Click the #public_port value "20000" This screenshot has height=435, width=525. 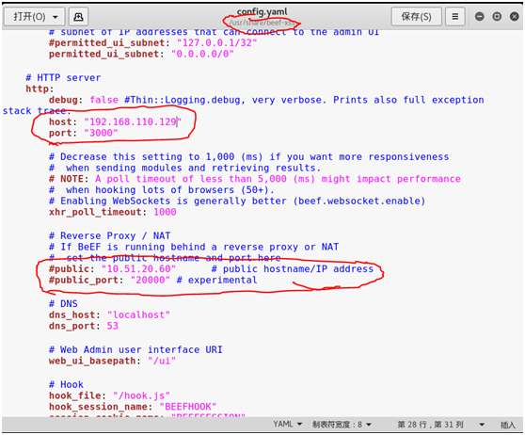(151, 281)
